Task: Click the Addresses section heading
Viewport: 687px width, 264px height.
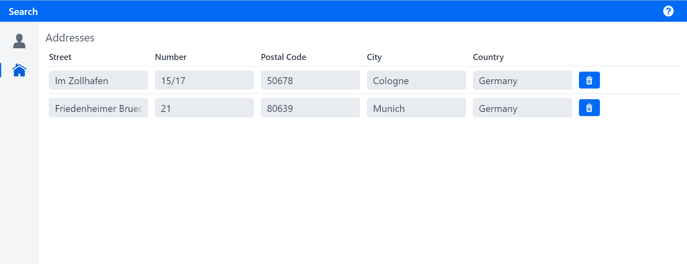Action: (70, 38)
